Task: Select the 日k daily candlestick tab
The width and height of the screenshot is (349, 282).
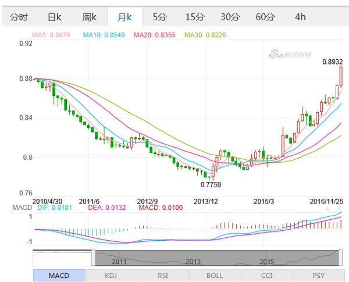Action: (55, 17)
